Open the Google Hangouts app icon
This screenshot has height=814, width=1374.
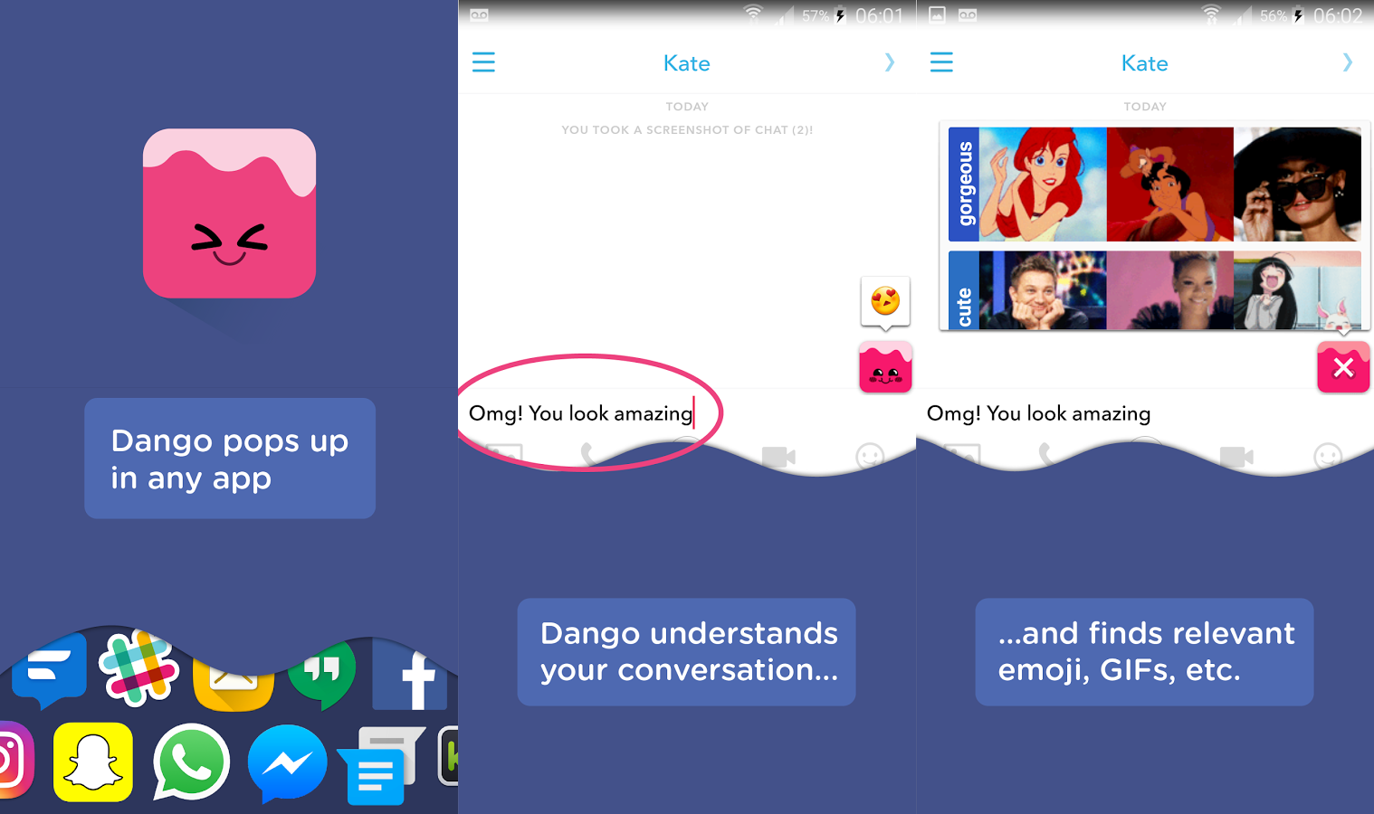pos(322,675)
